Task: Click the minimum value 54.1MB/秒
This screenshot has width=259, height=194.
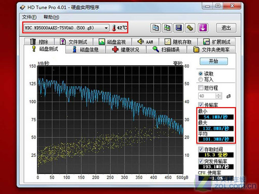Action: click(x=216, y=117)
